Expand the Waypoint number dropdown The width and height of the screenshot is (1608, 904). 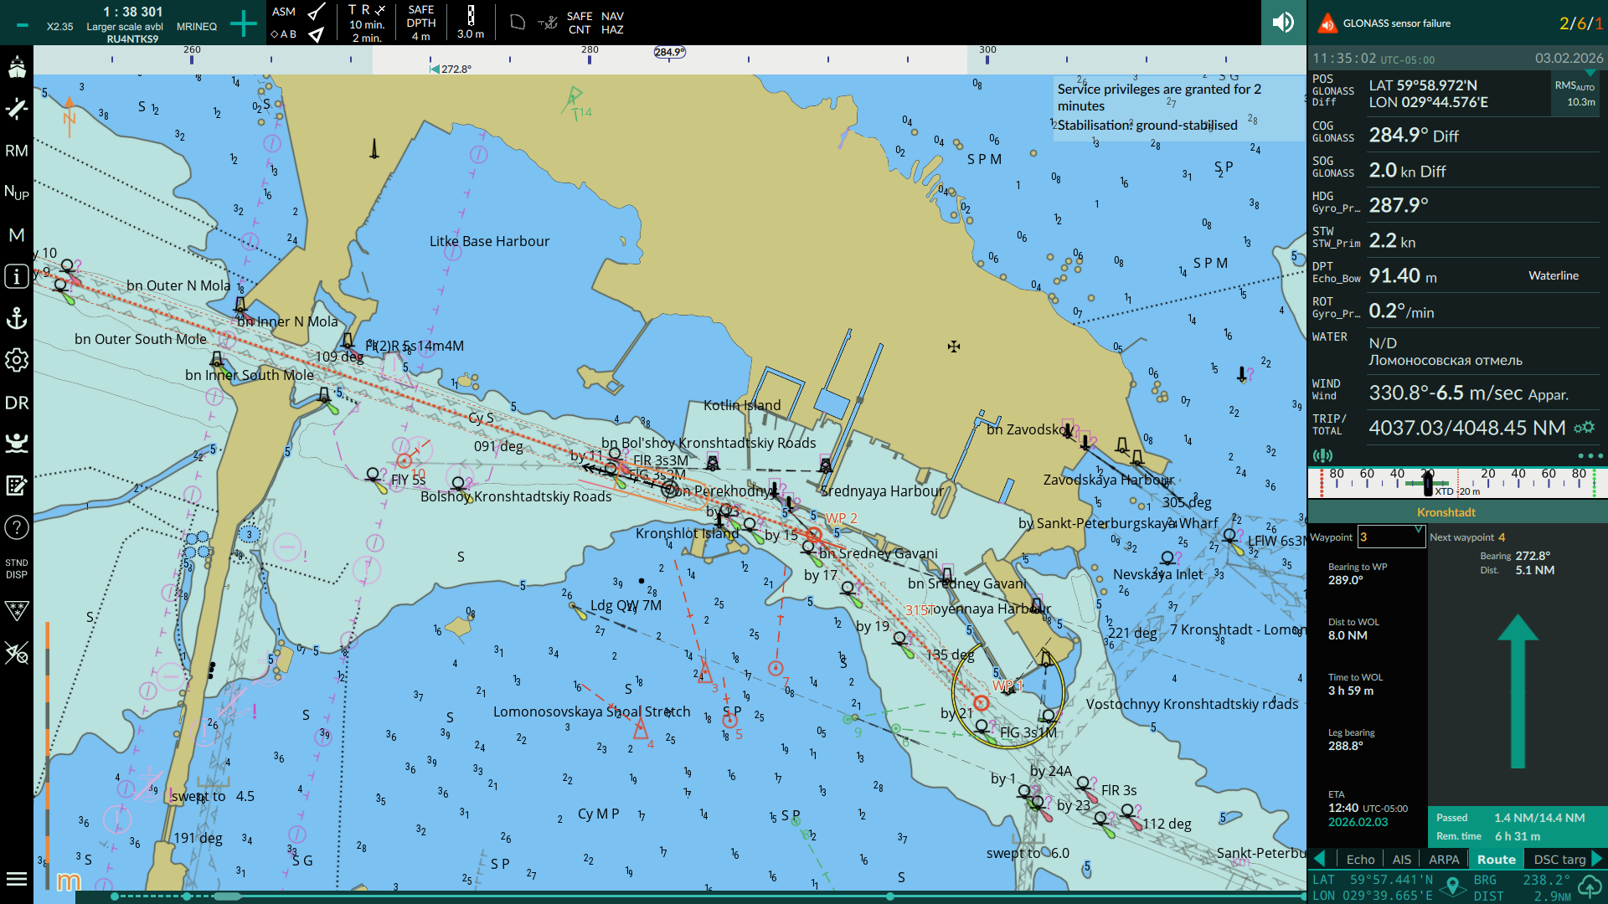(x=1418, y=531)
